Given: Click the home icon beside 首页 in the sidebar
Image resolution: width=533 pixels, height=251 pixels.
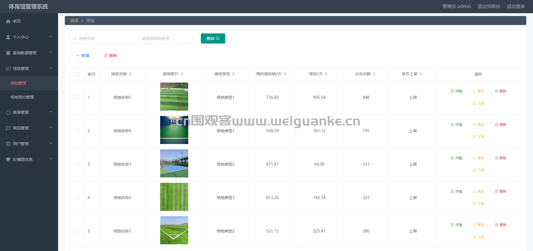Looking at the screenshot, I should point(8,21).
